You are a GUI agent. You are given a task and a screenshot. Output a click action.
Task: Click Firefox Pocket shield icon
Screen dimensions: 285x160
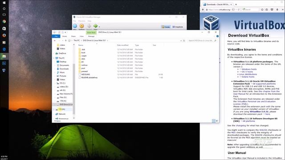click(x=272, y=9)
